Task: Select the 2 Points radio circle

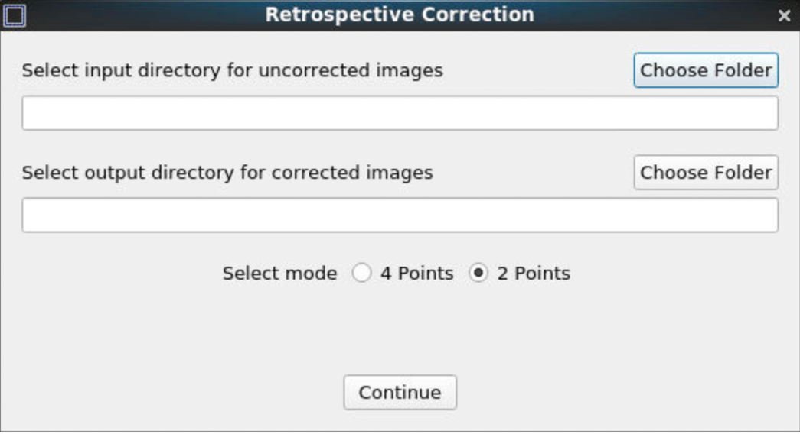Action: [x=478, y=274]
